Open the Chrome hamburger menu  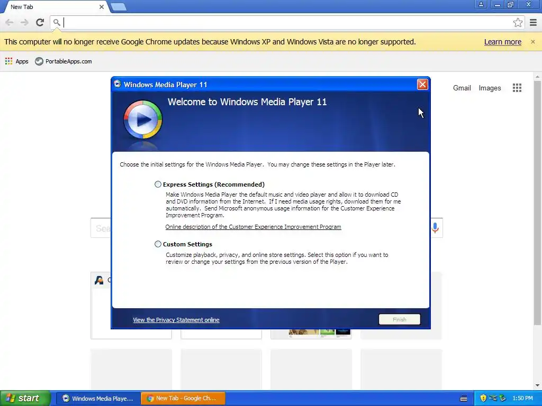tap(534, 22)
